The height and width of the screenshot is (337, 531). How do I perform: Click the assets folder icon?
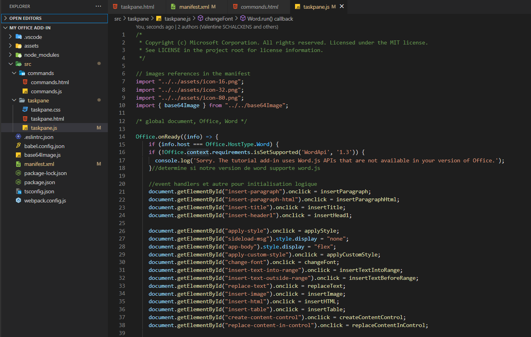coord(18,46)
